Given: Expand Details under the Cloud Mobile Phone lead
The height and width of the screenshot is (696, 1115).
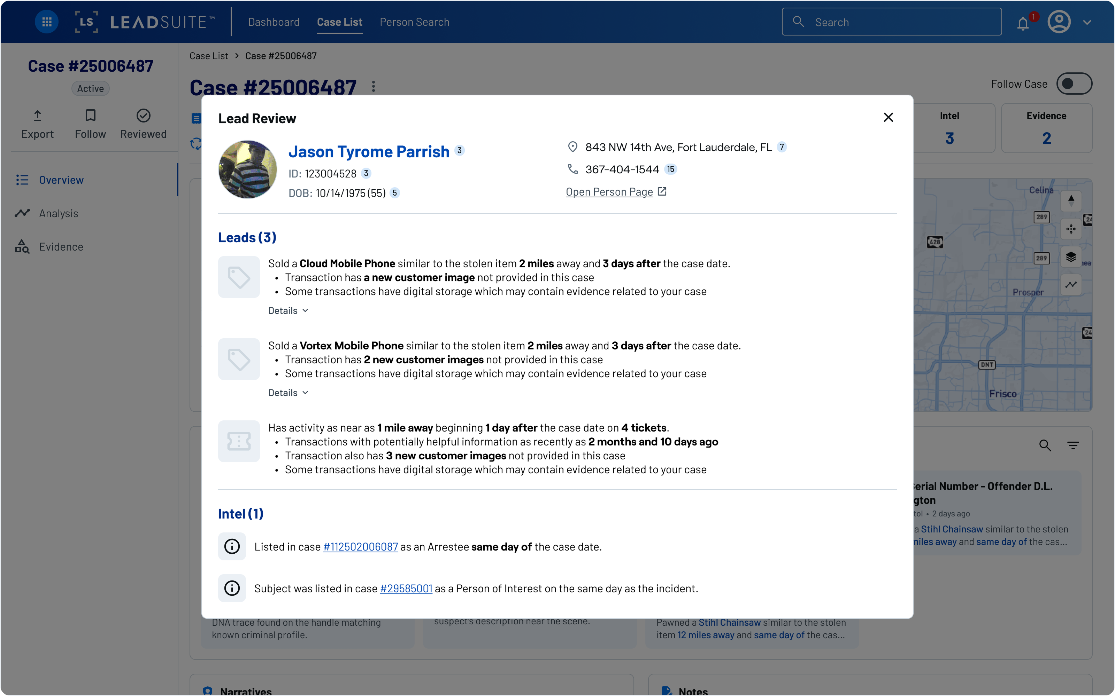Looking at the screenshot, I should [287, 310].
